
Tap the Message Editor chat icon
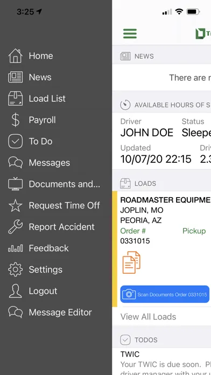click(x=15, y=312)
